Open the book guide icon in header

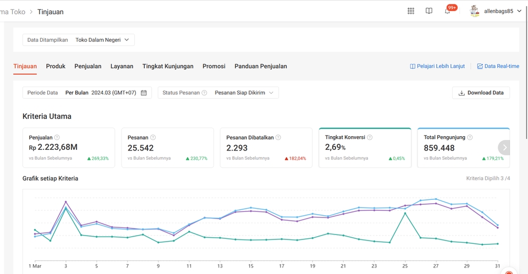428,11
